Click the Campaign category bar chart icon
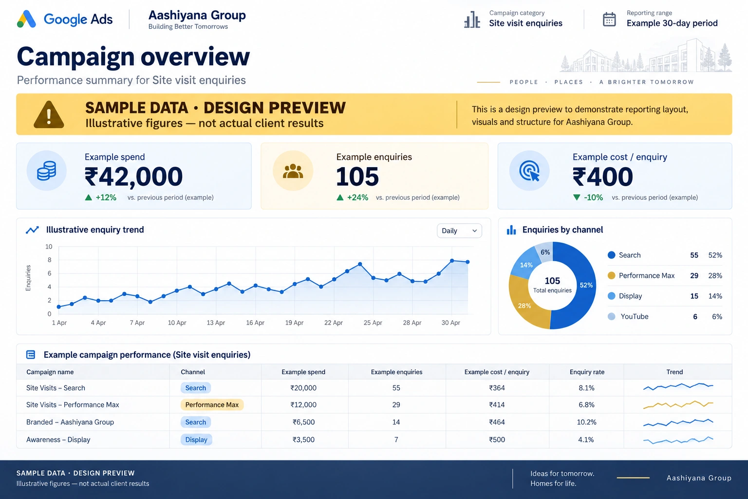Screen dimensions: 748x499 click(x=472, y=19)
